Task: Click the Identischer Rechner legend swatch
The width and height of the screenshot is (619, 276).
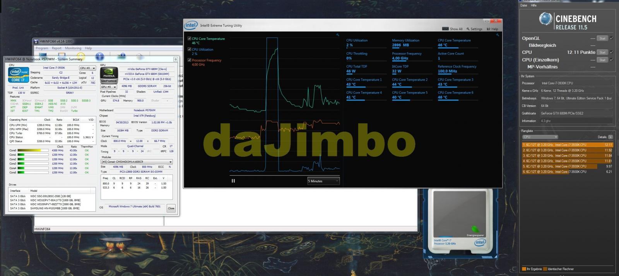Action: pos(545,269)
